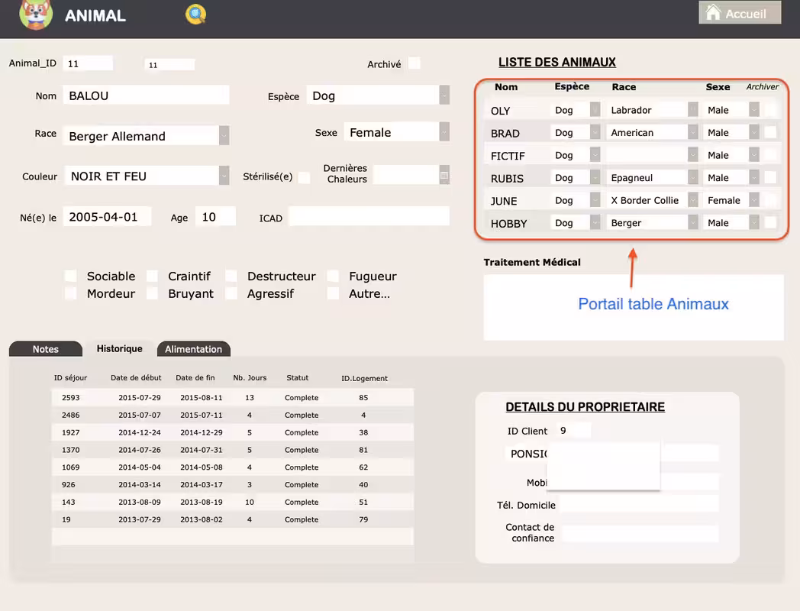800x611 pixels.
Task: Select JUNE in the animal list
Action: [504, 201]
